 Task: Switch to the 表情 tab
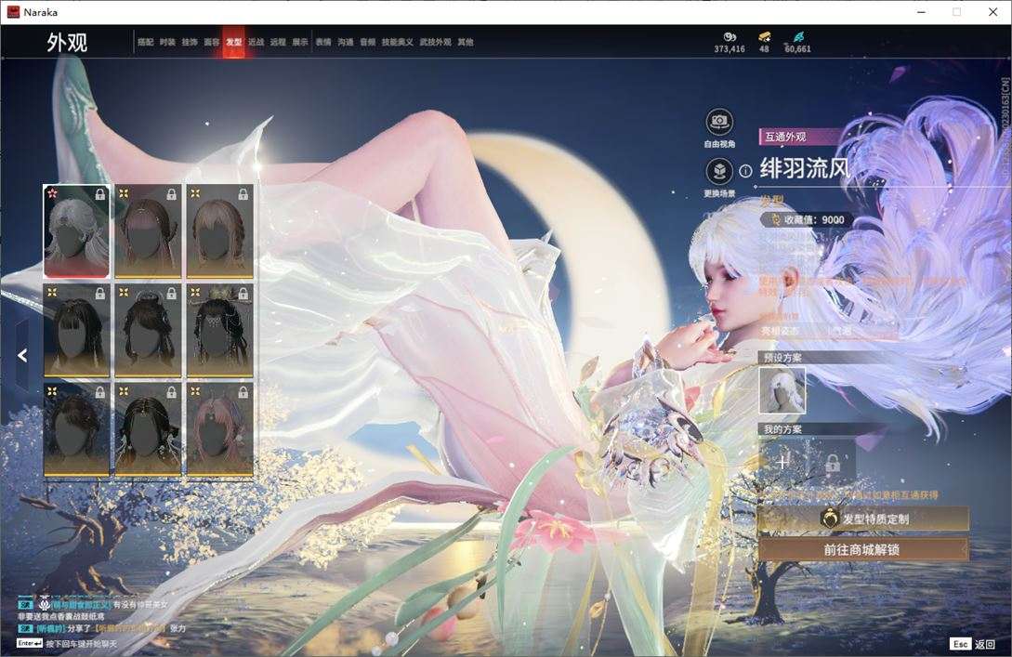click(323, 42)
